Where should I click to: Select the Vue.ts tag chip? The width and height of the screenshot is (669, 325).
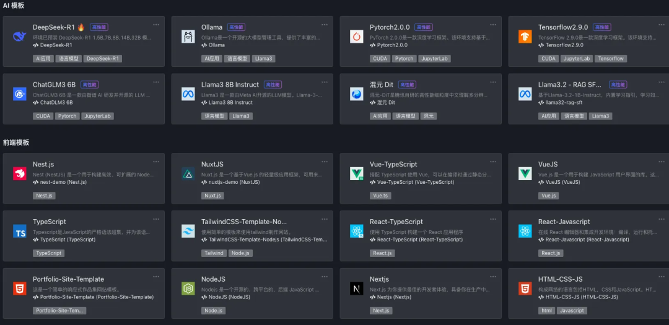380,196
